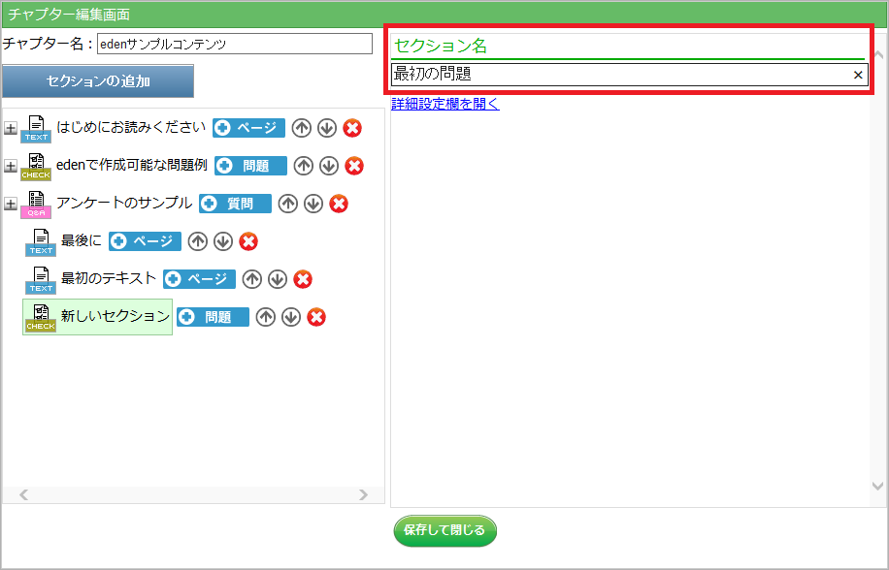Click the セクション名 input field
889x570 pixels.
(x=629, y=75)
